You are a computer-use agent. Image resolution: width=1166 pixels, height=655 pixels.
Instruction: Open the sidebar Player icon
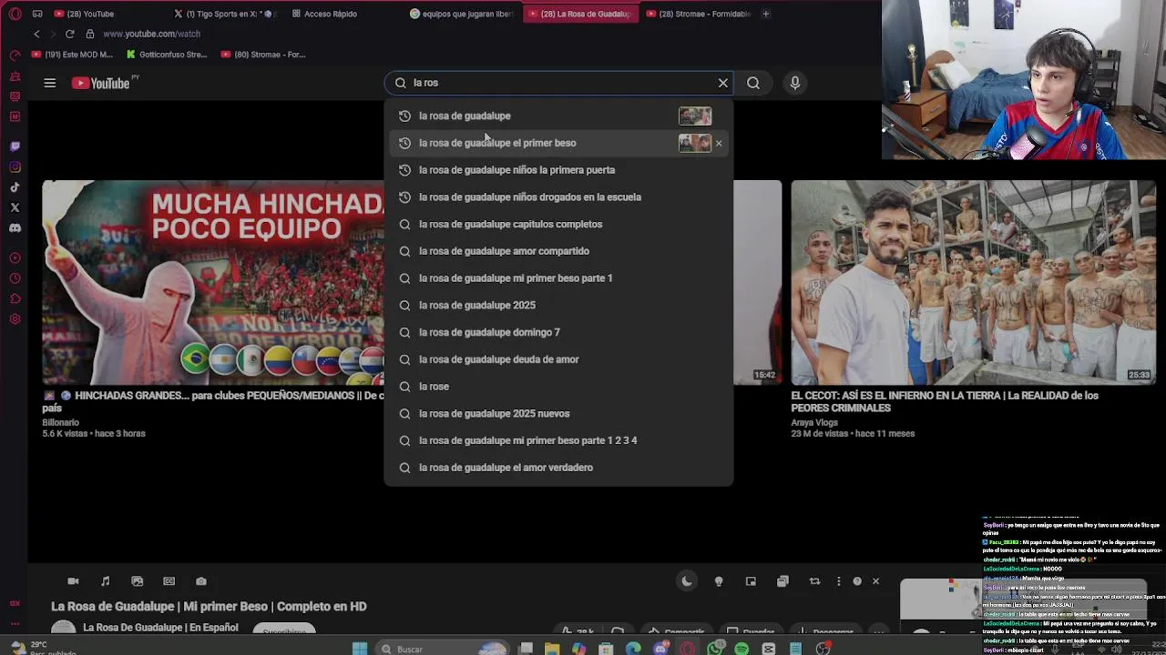pyautogui.click(x=15, y=258)
